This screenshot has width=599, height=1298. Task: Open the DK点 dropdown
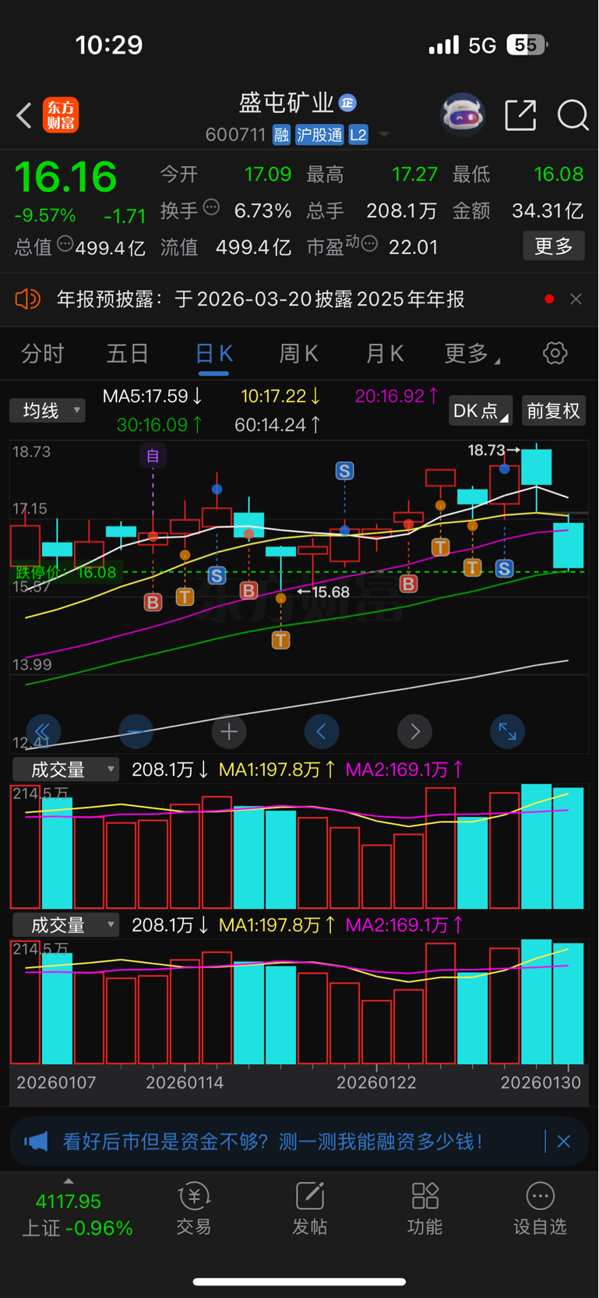(480, 410)
